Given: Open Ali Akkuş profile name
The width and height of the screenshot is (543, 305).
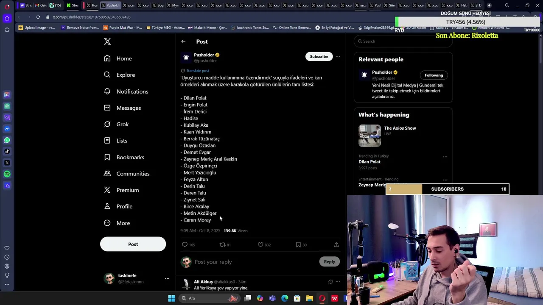Looking at the screenshot, I should 203,282.
